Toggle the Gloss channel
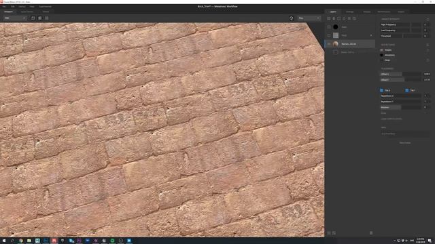 click(382, 60)
